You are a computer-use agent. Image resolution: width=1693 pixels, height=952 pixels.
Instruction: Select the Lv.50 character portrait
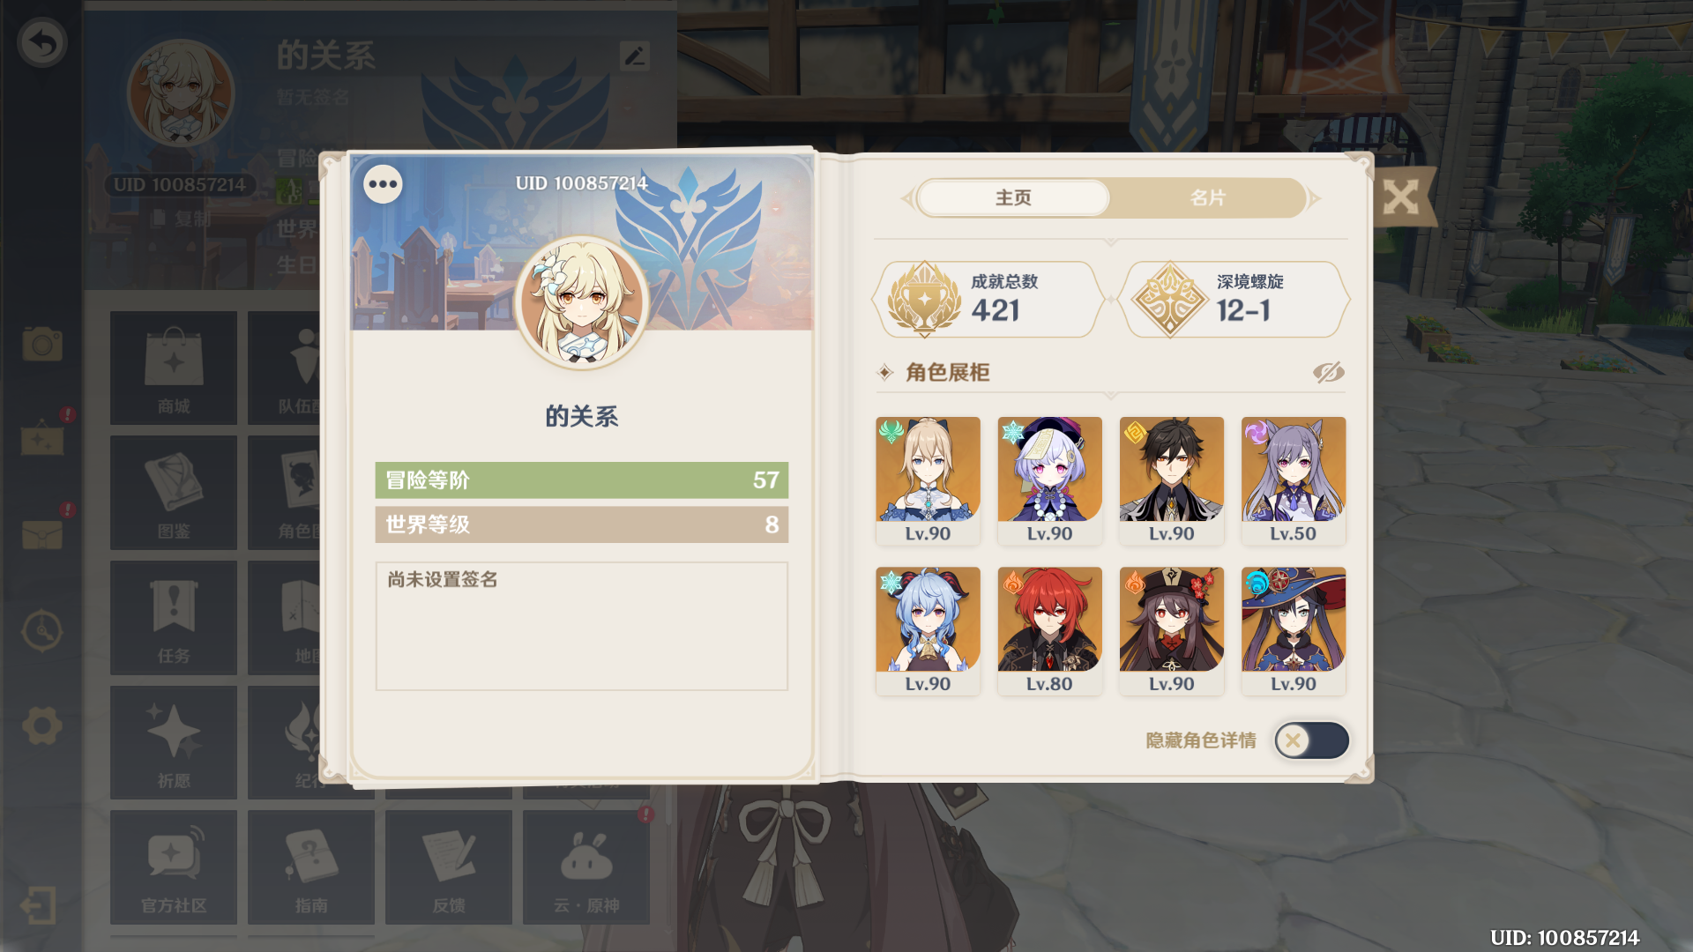pyautogui.click(x=1293, y=480)
